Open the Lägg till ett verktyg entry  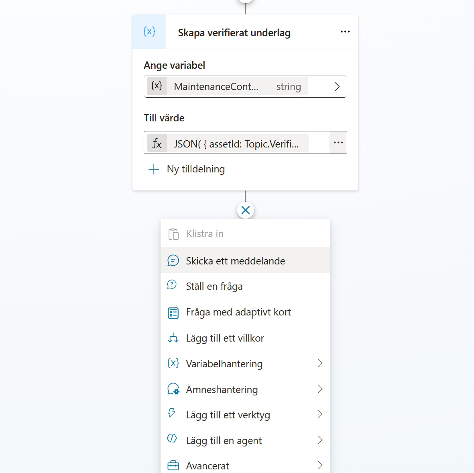[x=245, y=415]
